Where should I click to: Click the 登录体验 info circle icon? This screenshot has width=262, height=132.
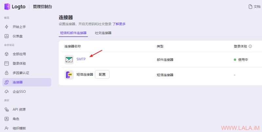point(250,46)
